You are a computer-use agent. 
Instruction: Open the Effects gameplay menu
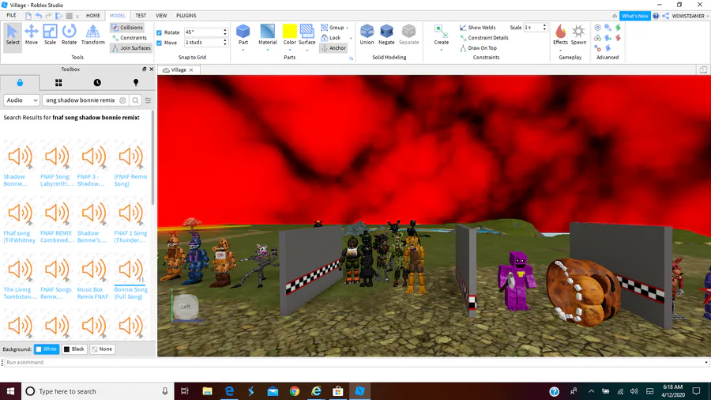(560, 35)
